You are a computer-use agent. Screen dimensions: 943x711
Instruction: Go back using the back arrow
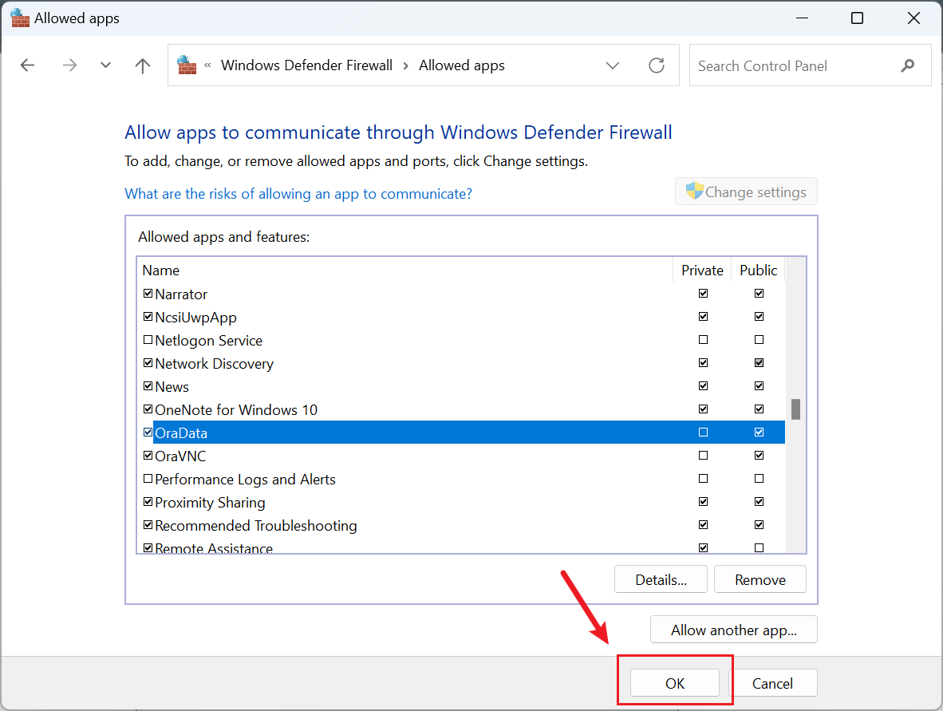click(x=28, y=65)
